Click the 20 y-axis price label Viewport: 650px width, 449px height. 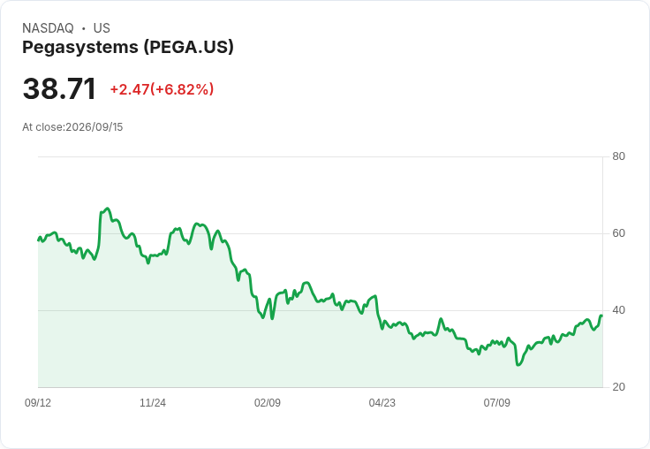click(x=618, y=387)
